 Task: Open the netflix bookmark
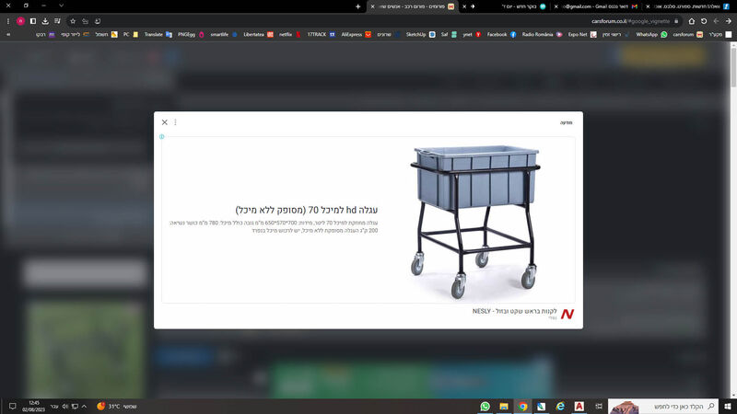[289, 34]
